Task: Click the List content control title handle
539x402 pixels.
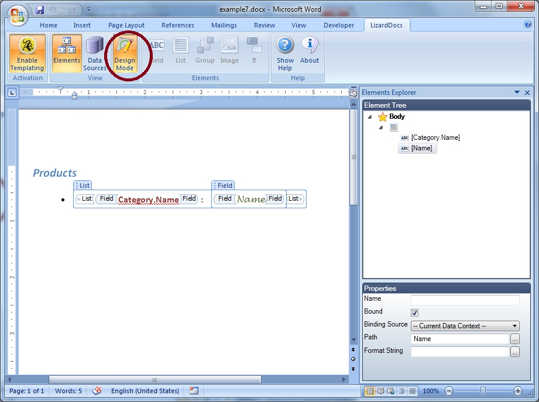Action: [83, 185]
